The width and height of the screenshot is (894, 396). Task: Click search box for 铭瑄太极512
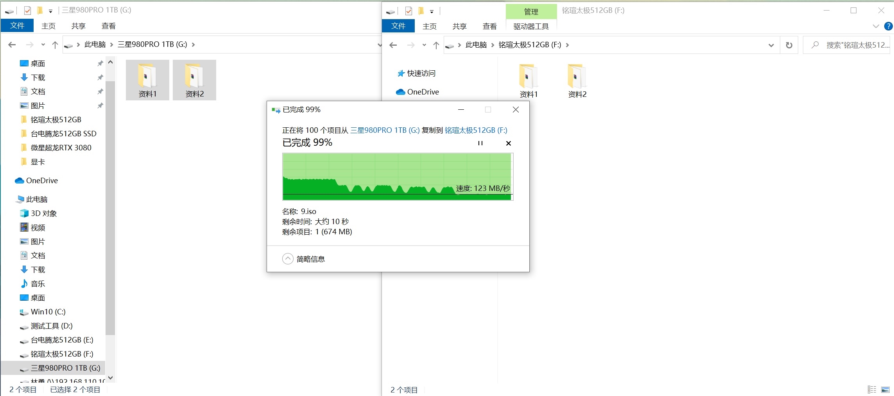click(847, 45)
